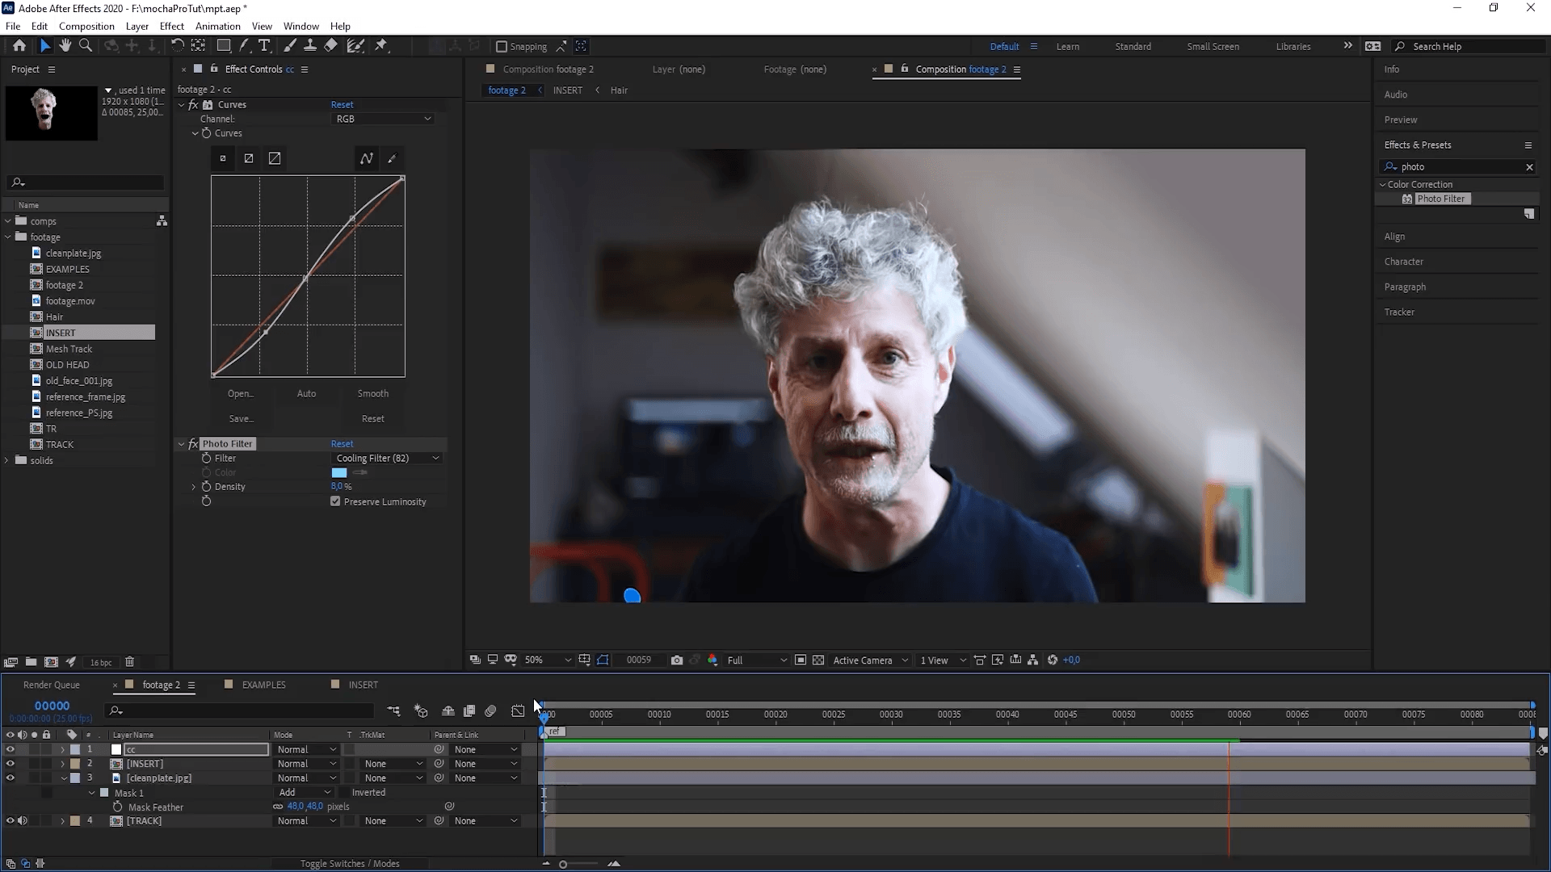
Task: Click the Photo Filter Color swatch
Action: pyautogui.click(x=339, y=473)
